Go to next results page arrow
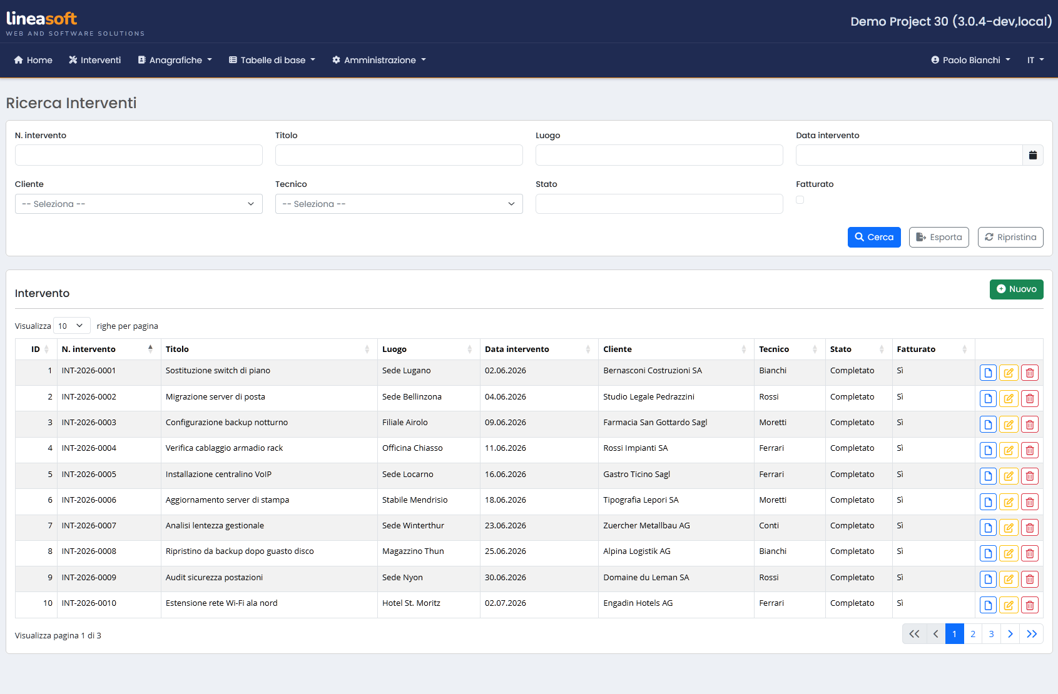The image size is (1058, 694). tap(1010, 634)
